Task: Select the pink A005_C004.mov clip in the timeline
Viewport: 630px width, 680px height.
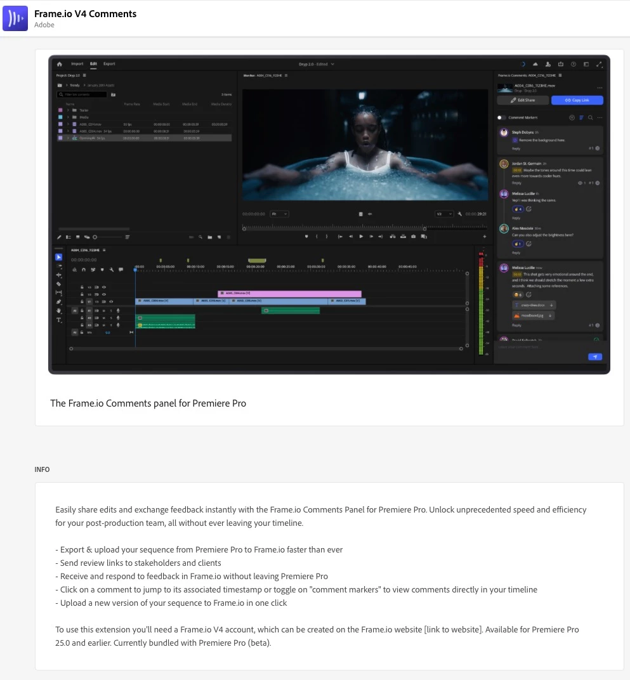Action: 289,294
